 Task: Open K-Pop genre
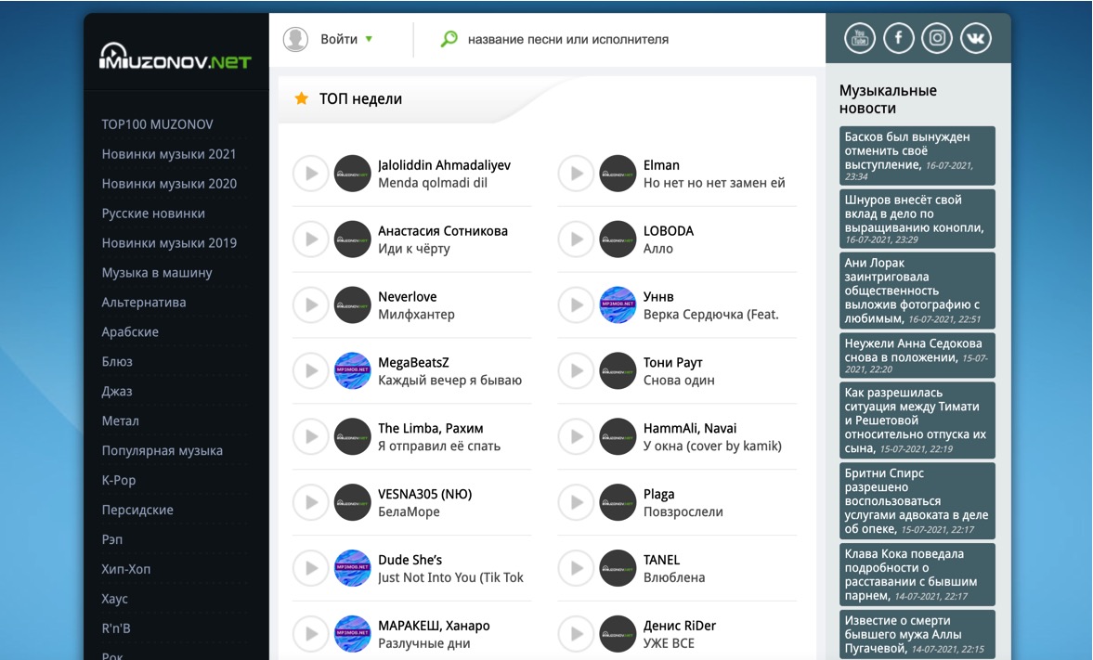click(119, 480)
